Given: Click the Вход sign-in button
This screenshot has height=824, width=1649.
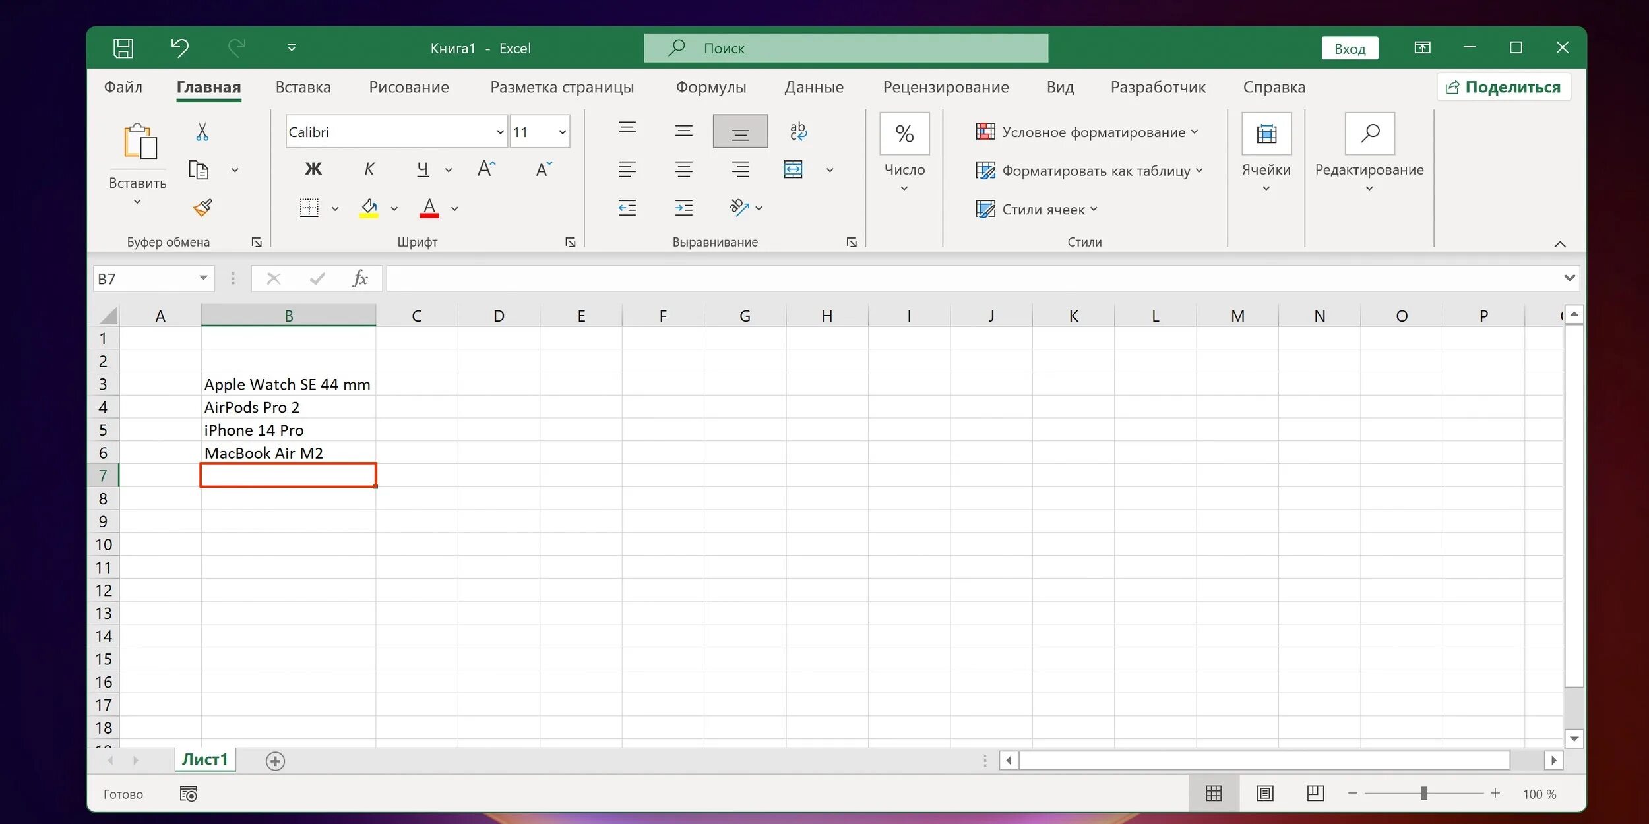Looking at the screenshot, I should [x=1350, y=49].
